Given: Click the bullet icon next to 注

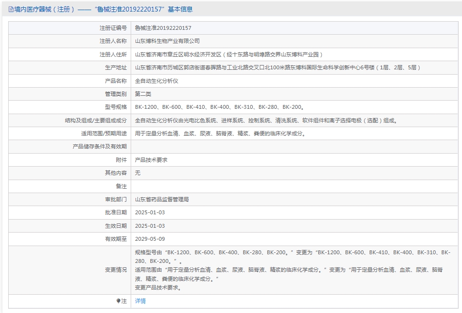Looking at the screenshot, I should tap(119, 301).
